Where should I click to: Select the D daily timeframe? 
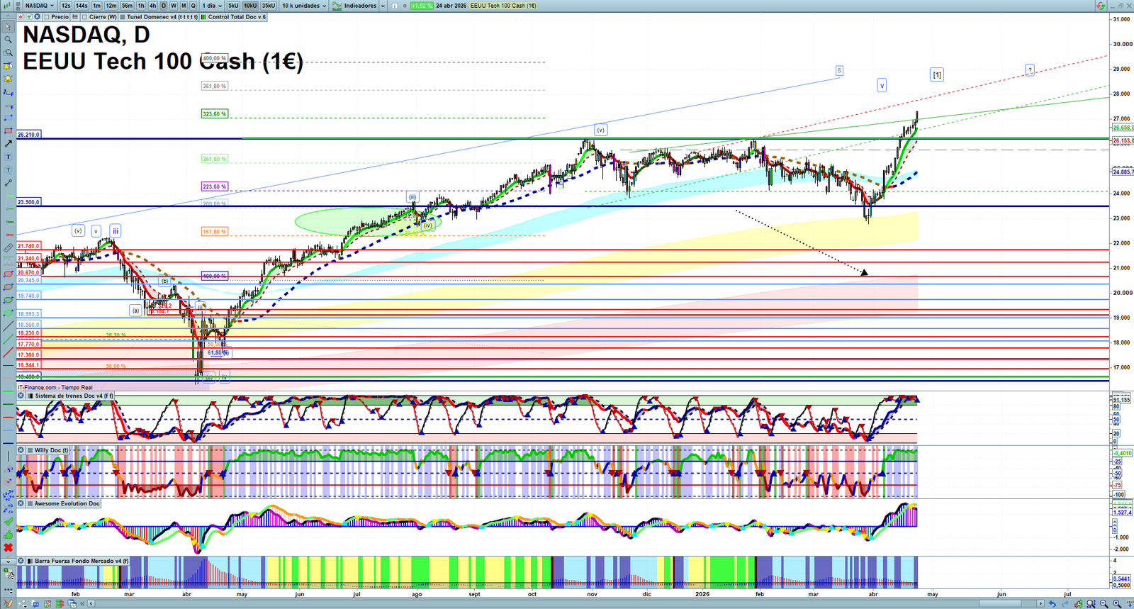(x=164, y=6)
